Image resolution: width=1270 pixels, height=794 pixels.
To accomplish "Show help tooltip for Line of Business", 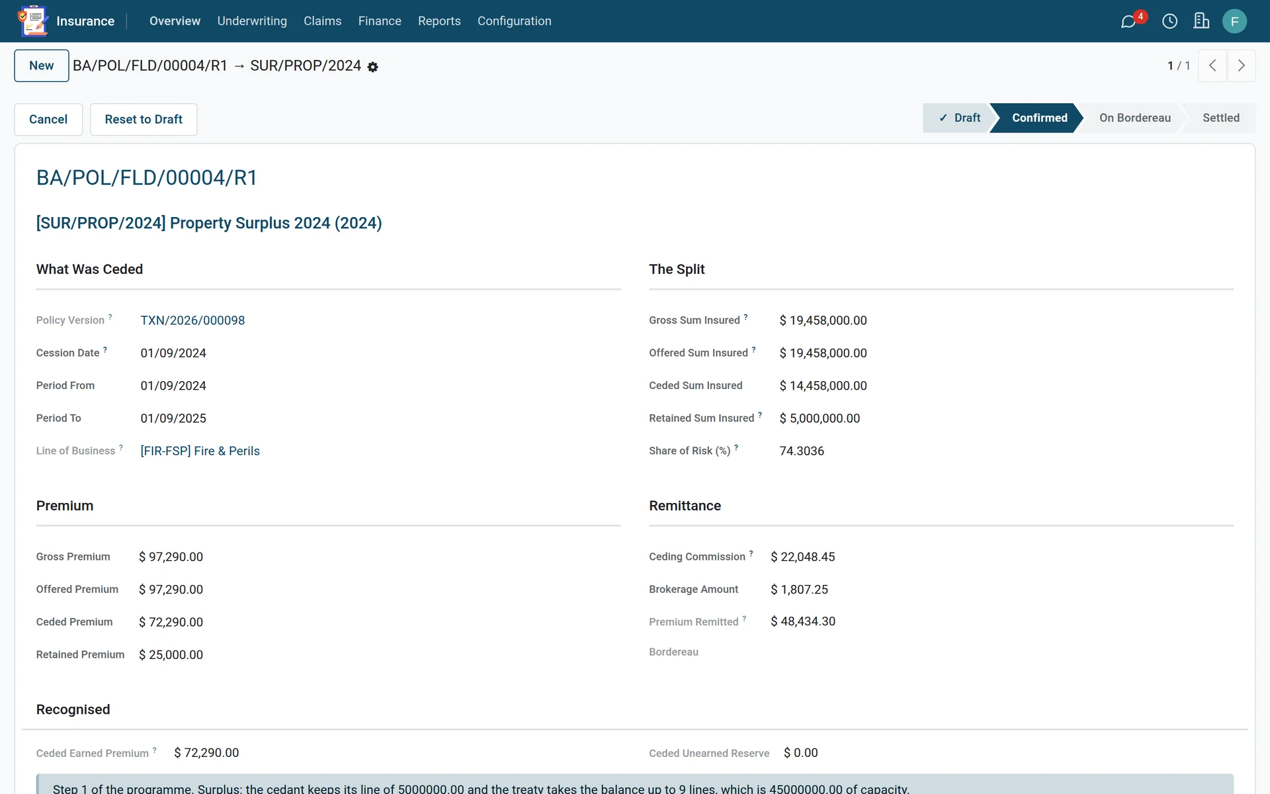I will (x=121, y=447).
